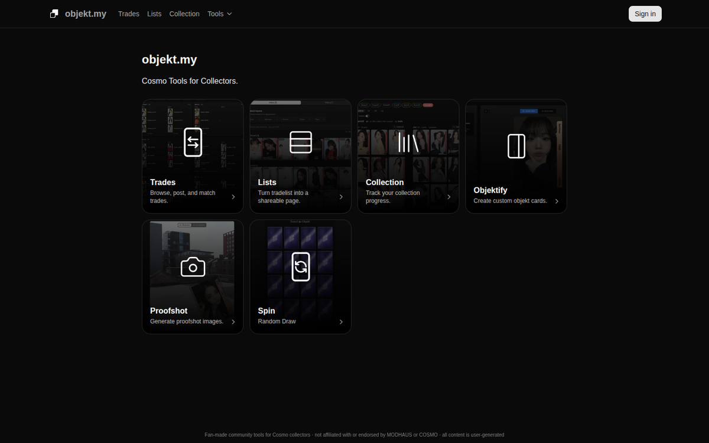Click the 'Cosmo Tools for Collectors.' tagline

190,81
